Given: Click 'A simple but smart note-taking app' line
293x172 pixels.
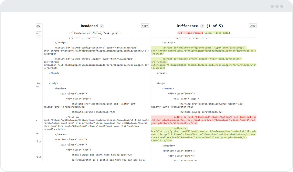Looking at the screenshot, I should [102, 155].
